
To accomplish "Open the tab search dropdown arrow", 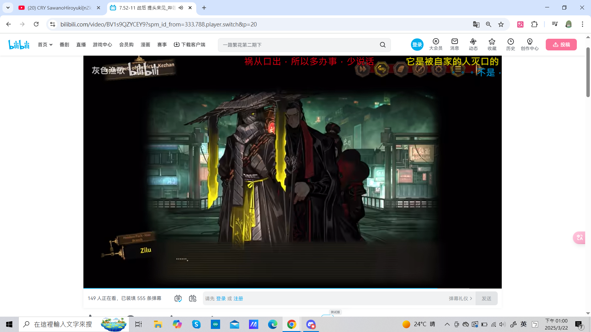I will 8,8.
